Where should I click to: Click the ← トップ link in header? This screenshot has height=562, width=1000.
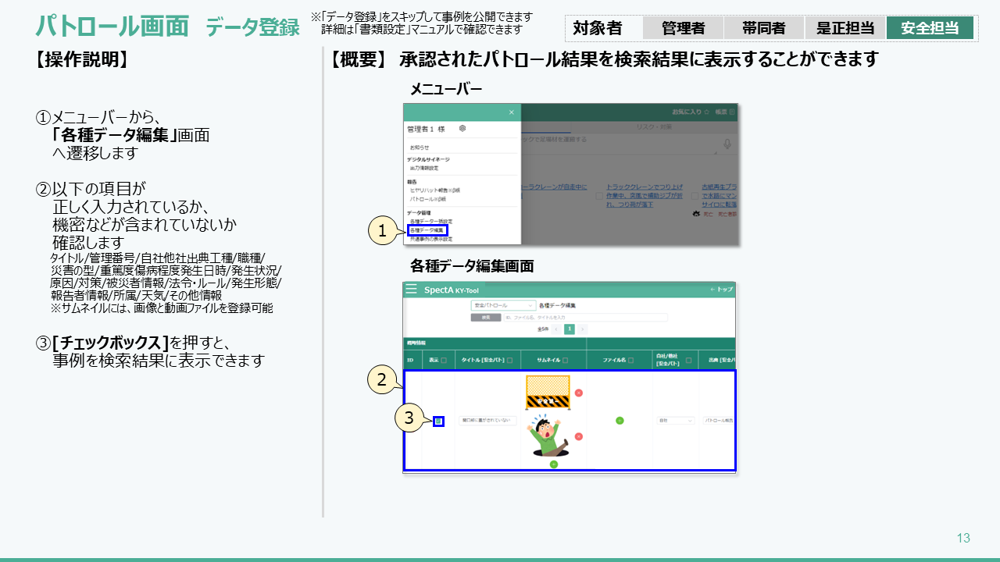coord(721,290)
